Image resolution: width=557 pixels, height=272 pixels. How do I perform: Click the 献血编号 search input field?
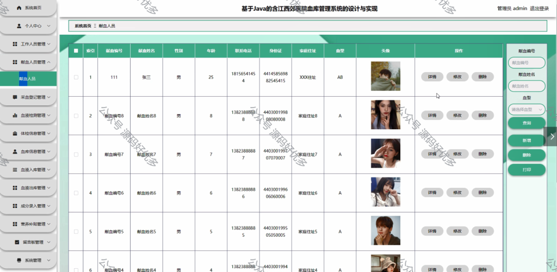click(x=527, y=63)
